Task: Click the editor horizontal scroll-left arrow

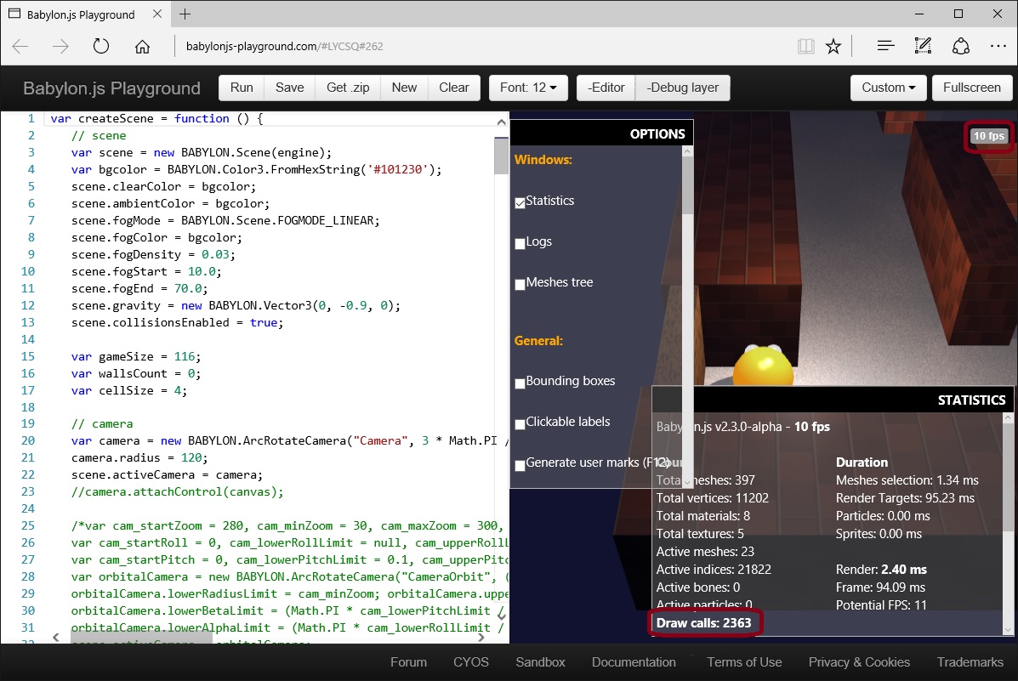Action: pyautogui.click(x=56, y=638)
